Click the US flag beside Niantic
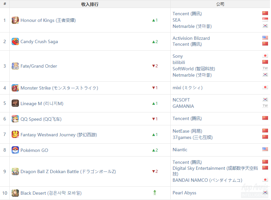Viewport: 271px width, 200px height. pos(265,149)
